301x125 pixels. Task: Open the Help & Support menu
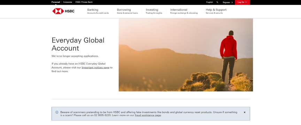(x=216, y=11)
